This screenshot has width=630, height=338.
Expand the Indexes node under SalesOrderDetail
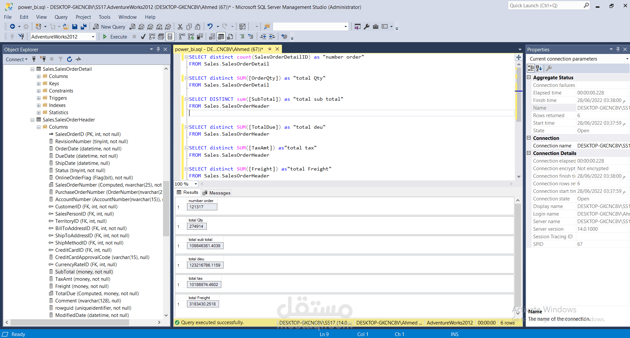pos(39,105)
